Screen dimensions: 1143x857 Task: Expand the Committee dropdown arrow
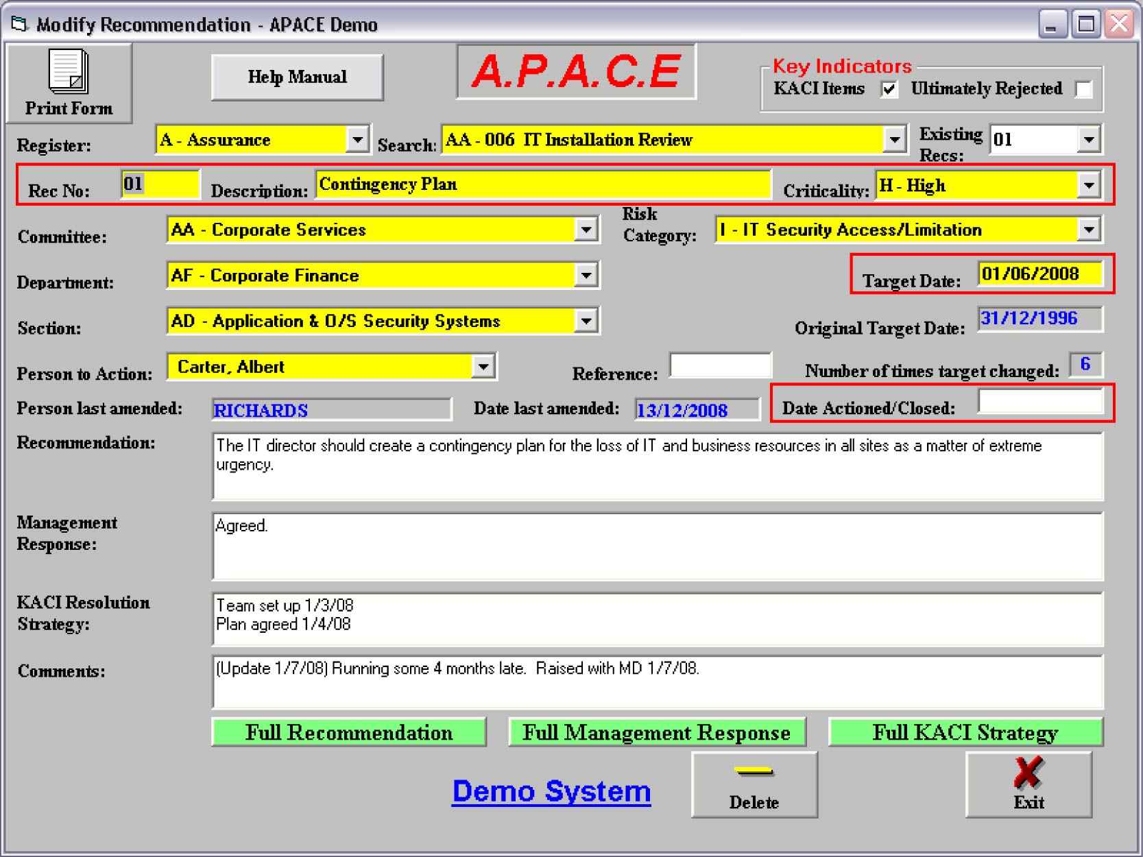click(586, 230)
